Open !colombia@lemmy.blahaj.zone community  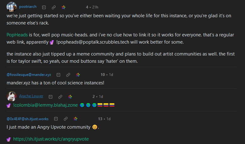[x=45, y=105]
